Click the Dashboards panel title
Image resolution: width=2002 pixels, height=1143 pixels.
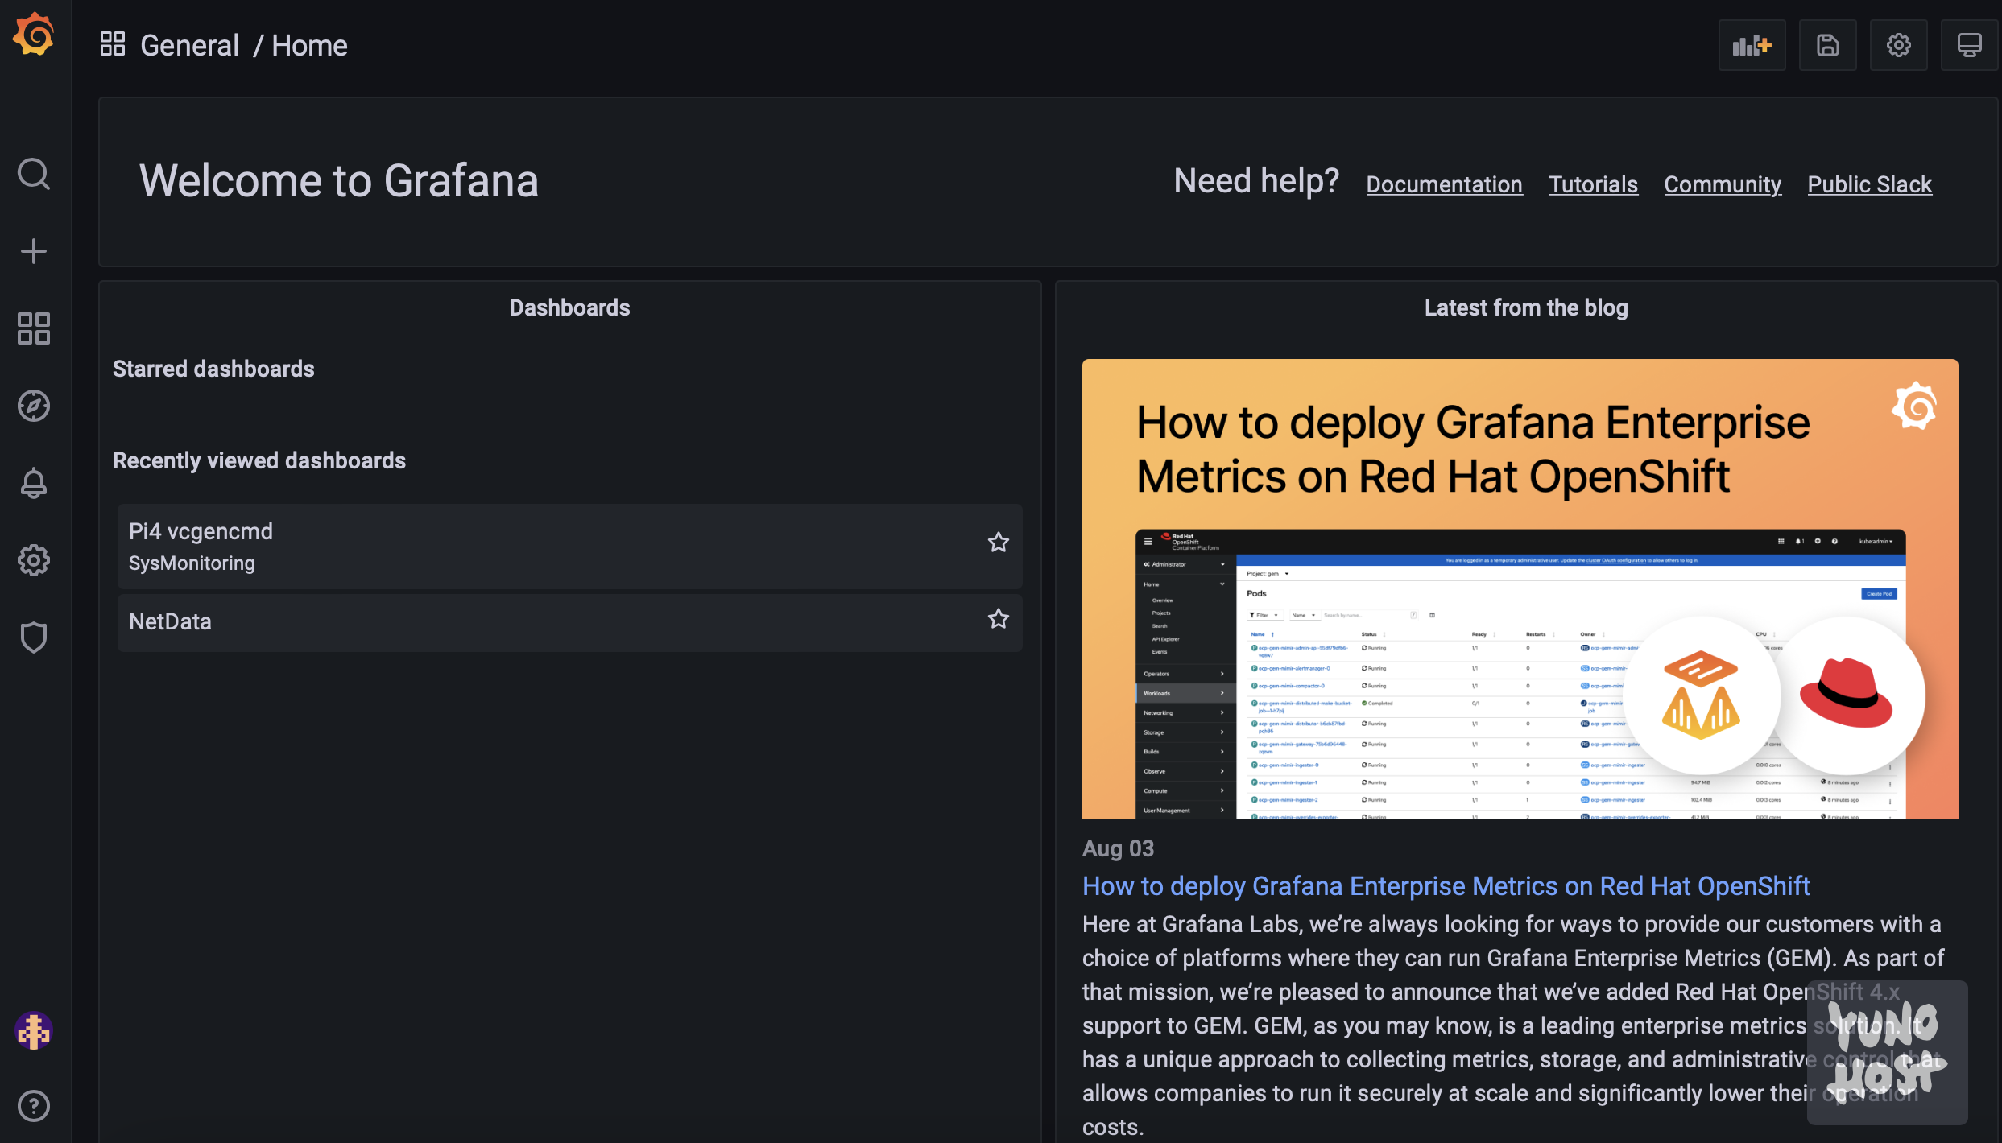coord(569,307)
